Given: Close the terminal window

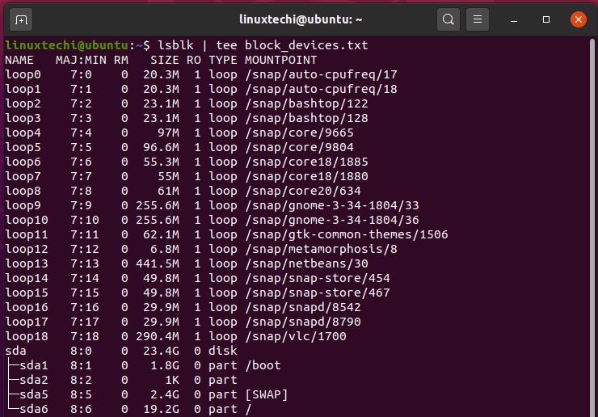Looking at the screenshot, I should [x=578, y=19].
